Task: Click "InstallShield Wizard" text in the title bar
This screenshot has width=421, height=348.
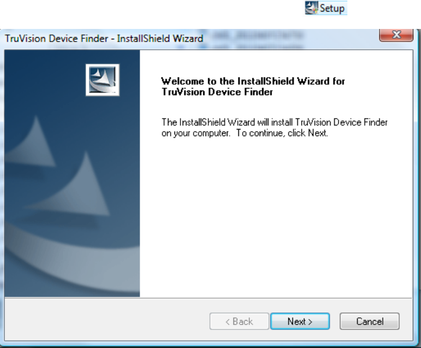Action: [160, 38]
